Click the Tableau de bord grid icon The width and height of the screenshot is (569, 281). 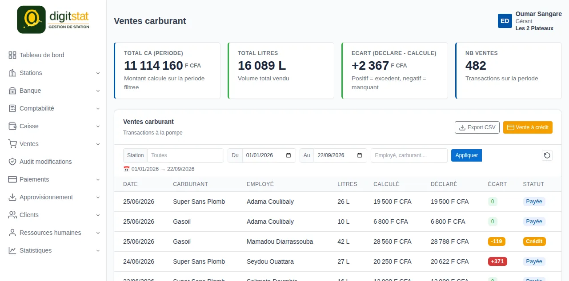tap(12, 55)
